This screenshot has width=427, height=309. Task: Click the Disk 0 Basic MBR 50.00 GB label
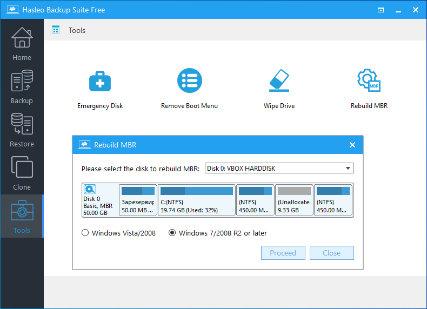click(98, 206)
